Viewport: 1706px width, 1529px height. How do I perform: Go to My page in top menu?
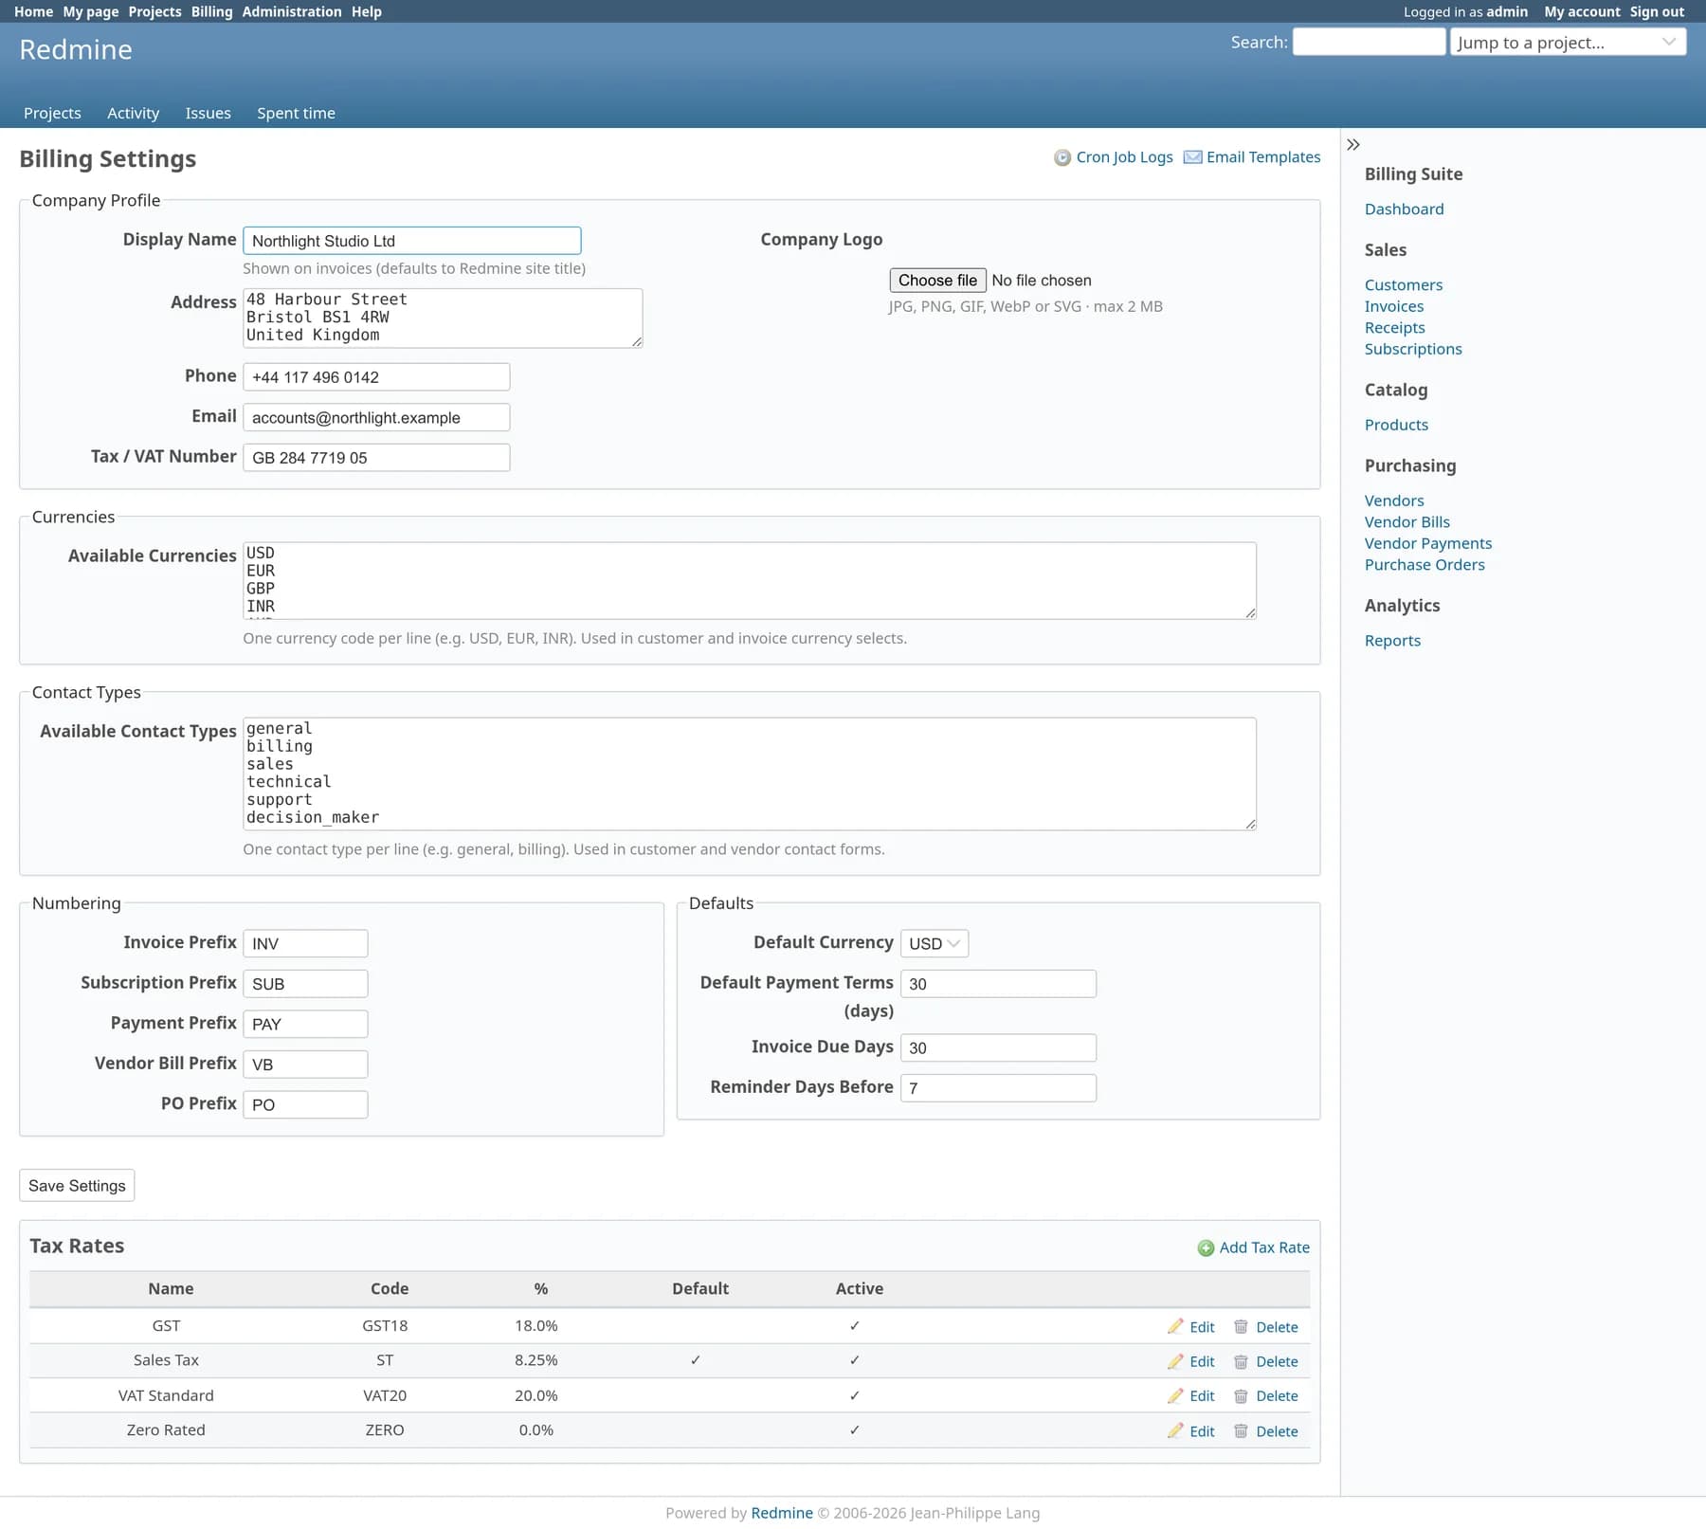coord(91,11)
